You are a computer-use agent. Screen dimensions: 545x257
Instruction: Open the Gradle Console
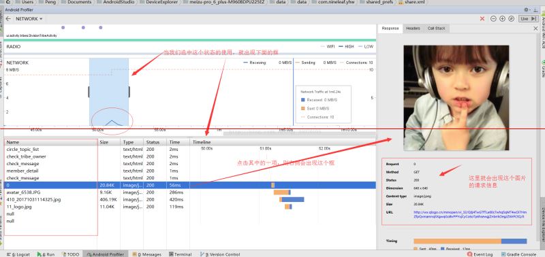coord(518,254)
